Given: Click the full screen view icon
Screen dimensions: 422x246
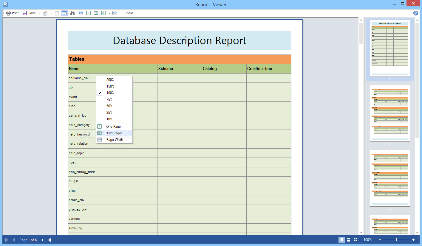Looking at the screenshot, I should tap(81, 13).
